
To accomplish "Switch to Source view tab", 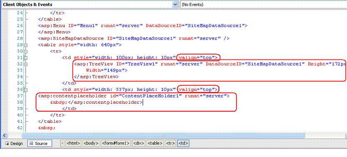I will (40, 144).
